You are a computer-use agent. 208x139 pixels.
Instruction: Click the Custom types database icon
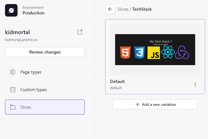coord(13,90)
